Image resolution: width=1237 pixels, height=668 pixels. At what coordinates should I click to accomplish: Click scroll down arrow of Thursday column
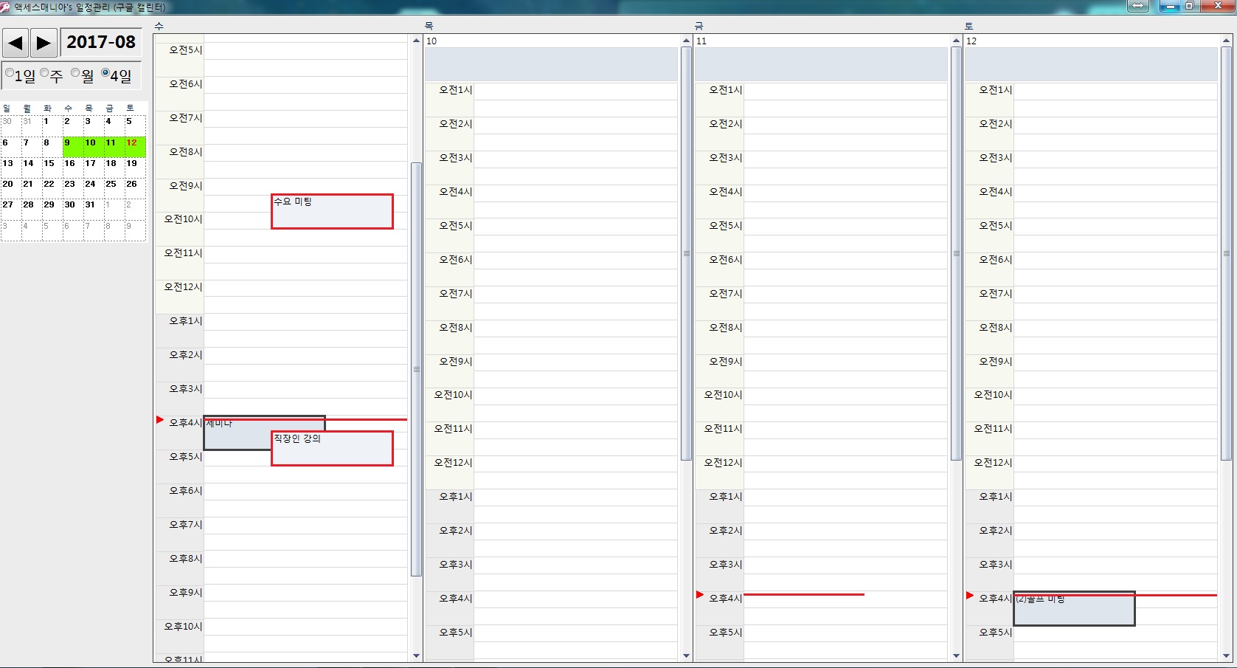[686, 655]
